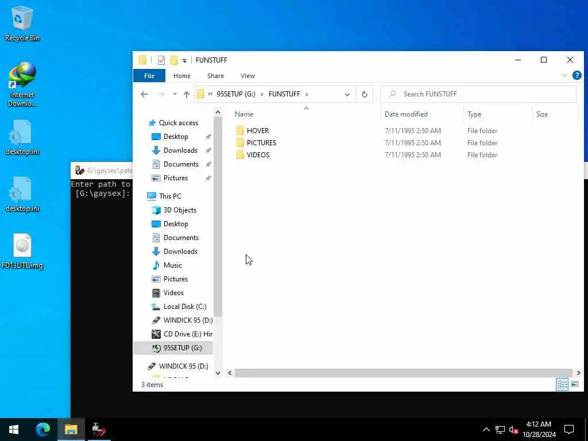Expand the chevron after FUNSTUFF breadcrumb
The height and width of the screenshot is (441, 588).
(x=307, y=94)
